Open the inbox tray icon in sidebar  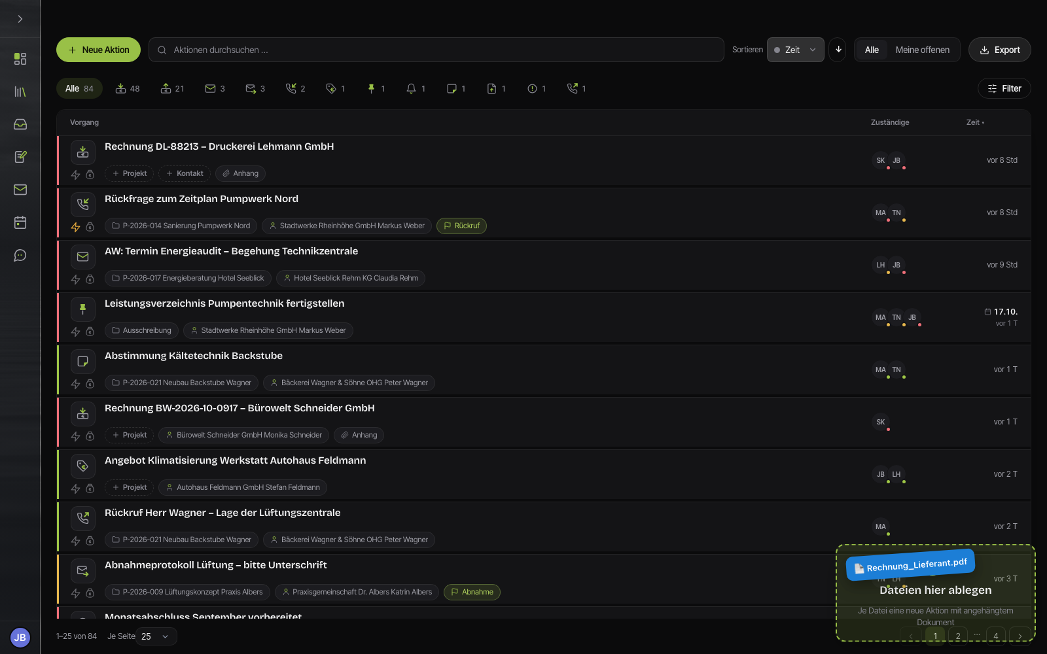point(20,124)
